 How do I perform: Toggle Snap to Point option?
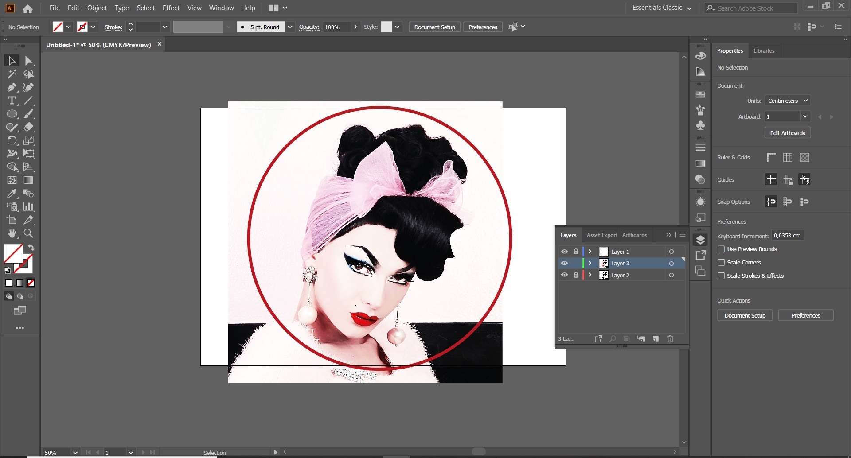click(x=771, y=202)
